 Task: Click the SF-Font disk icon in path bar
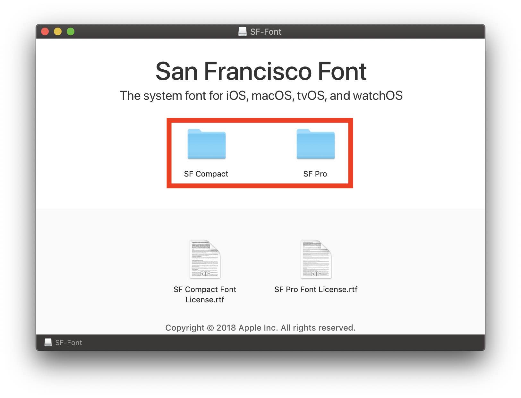point(48,342)
